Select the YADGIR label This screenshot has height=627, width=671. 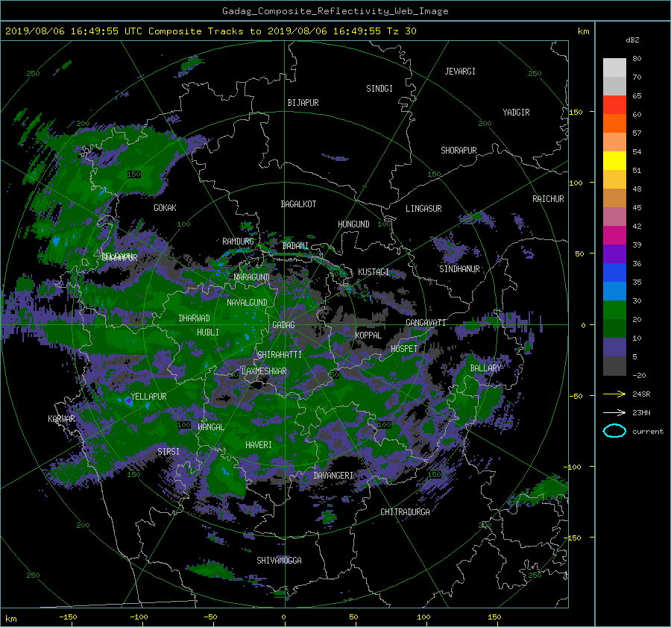pyautogui.click(x=516, y=113)
